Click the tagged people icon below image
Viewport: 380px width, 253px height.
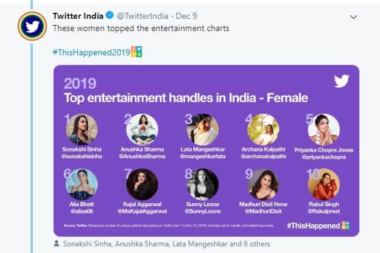pos(57,244)
